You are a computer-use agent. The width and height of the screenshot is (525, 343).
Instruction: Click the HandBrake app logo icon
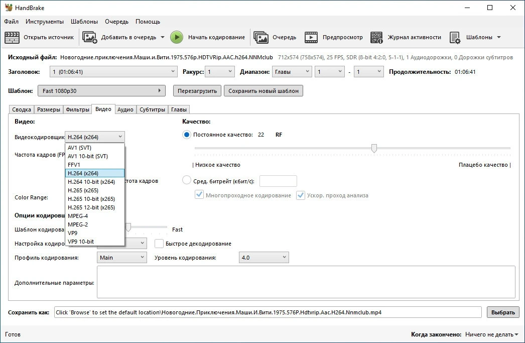pos(8,8)
